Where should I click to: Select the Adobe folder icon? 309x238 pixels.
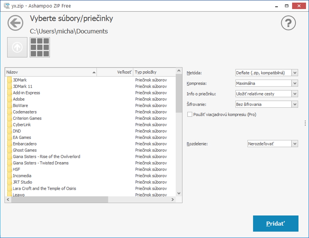click(9, 99)
